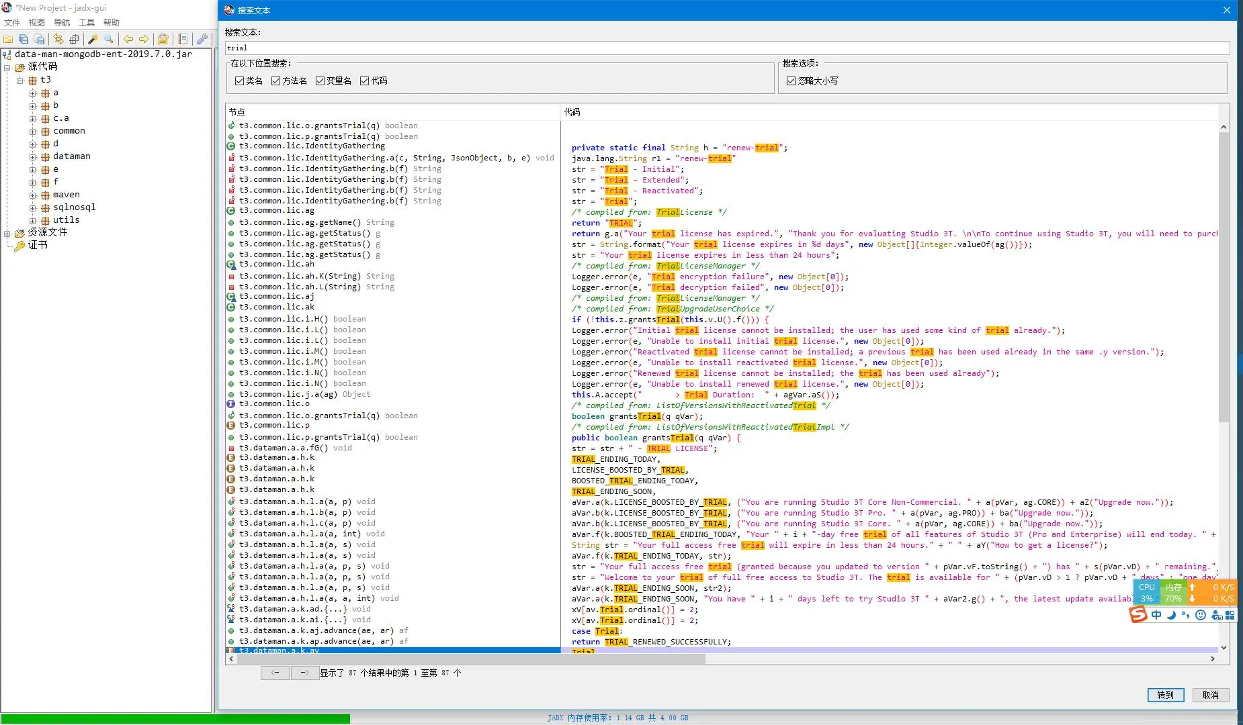Click the 取消 button

coord(1211,695)
